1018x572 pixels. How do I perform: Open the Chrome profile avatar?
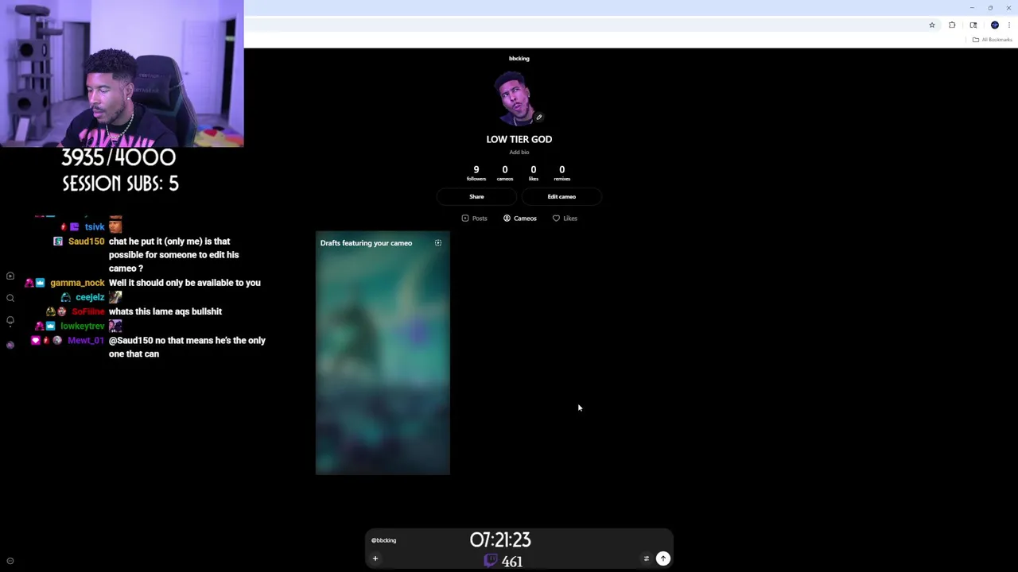click(x=995, y=25)
